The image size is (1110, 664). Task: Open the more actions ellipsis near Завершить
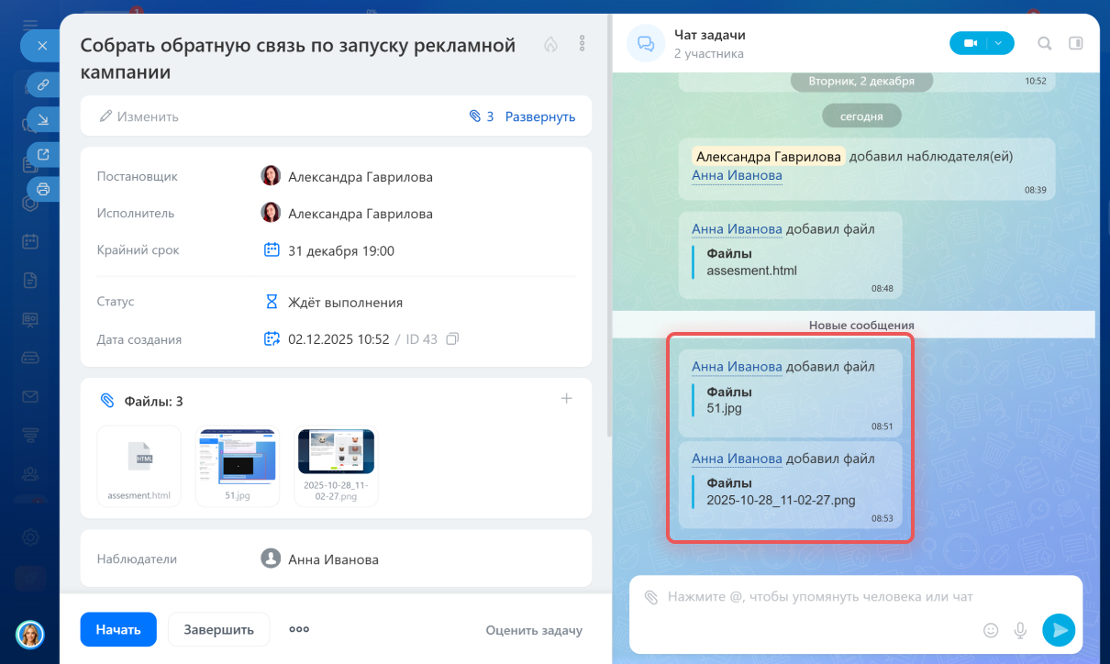point(299,629)
